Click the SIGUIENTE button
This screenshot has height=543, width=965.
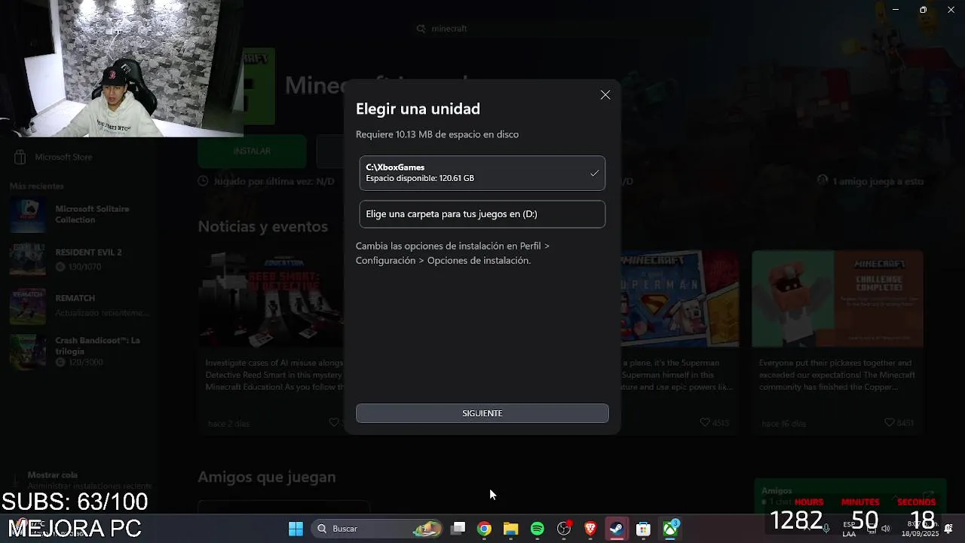pyautogui.click(x=482, y=413)
